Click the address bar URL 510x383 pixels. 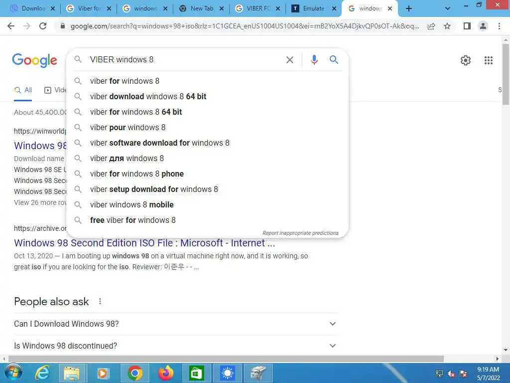click(245, 26)
